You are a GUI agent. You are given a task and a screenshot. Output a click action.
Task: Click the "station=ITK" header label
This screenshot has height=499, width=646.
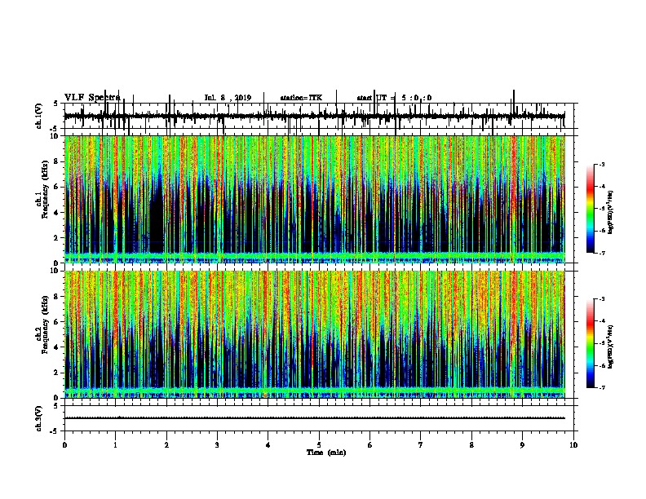tap(301, 98)
